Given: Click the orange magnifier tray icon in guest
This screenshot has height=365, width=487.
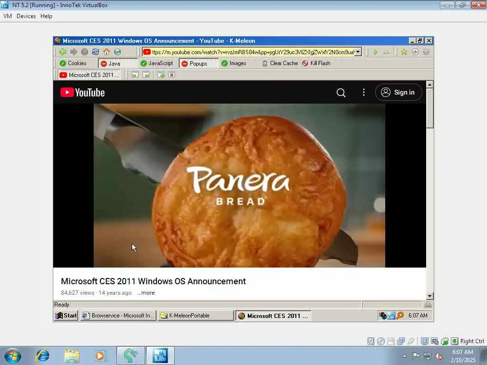Looking at the screenshot, I should [400, 316].
